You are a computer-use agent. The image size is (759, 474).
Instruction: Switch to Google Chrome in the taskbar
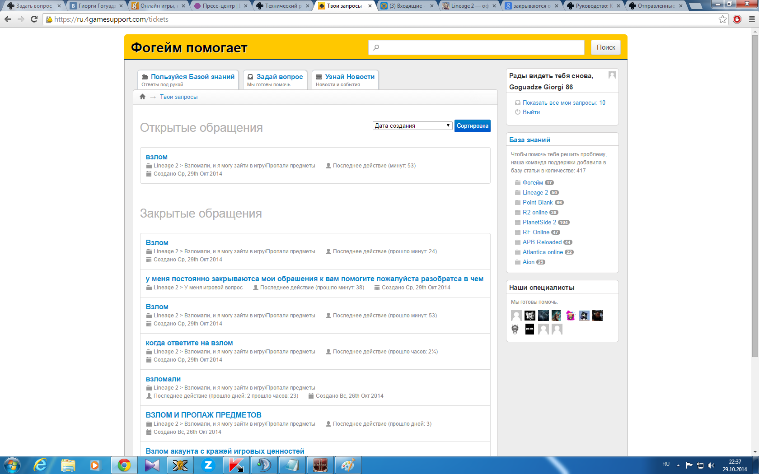(x=124, y=465)
